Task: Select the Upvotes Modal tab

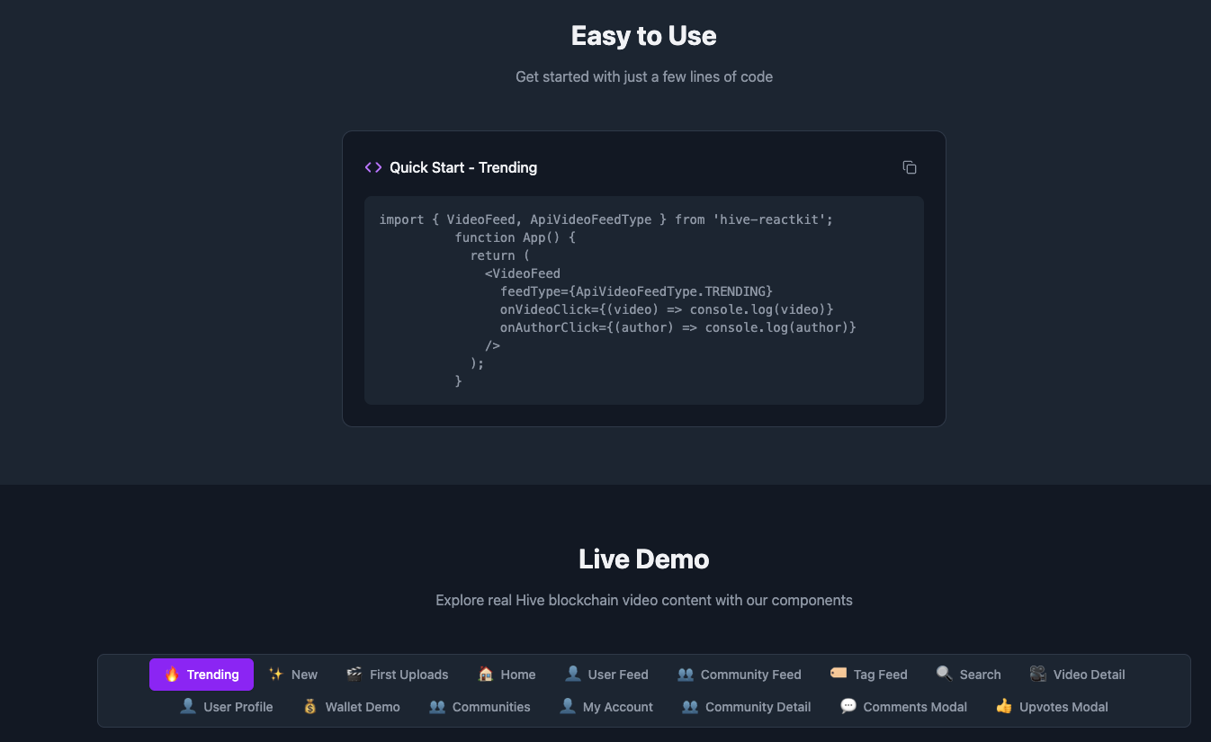Action: point(1052,707)
